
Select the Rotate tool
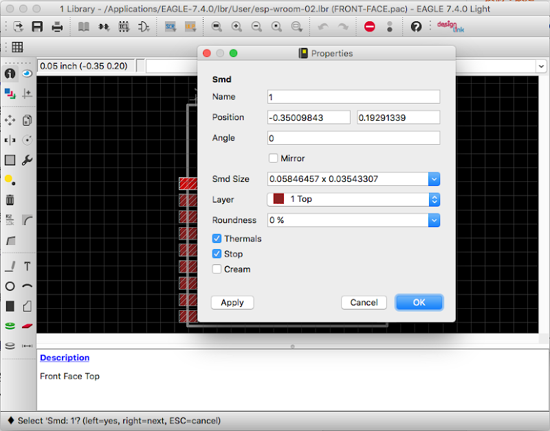click(27, 141)
